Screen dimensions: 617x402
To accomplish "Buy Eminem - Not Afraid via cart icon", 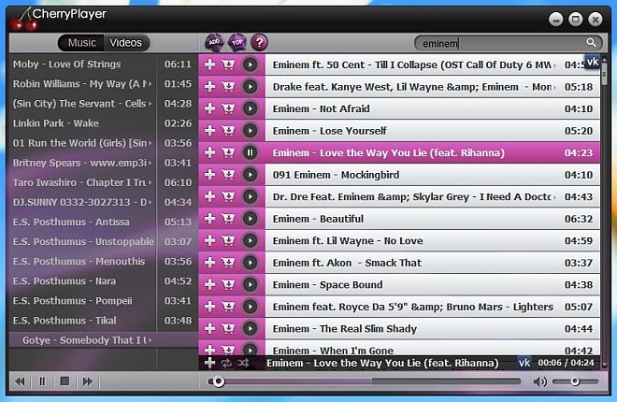I will 228,108.
